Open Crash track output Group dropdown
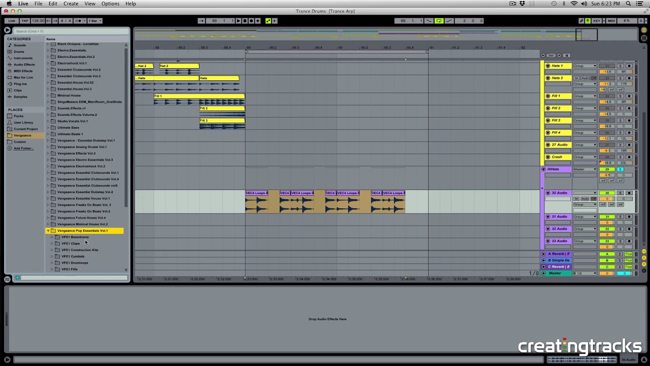Viewport: 650px width, 366px height. click(x=585, y=157)
